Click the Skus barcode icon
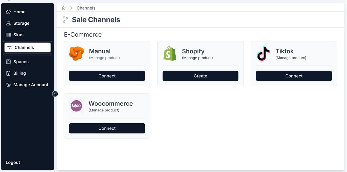347x172 pixels. coord(8,35)
